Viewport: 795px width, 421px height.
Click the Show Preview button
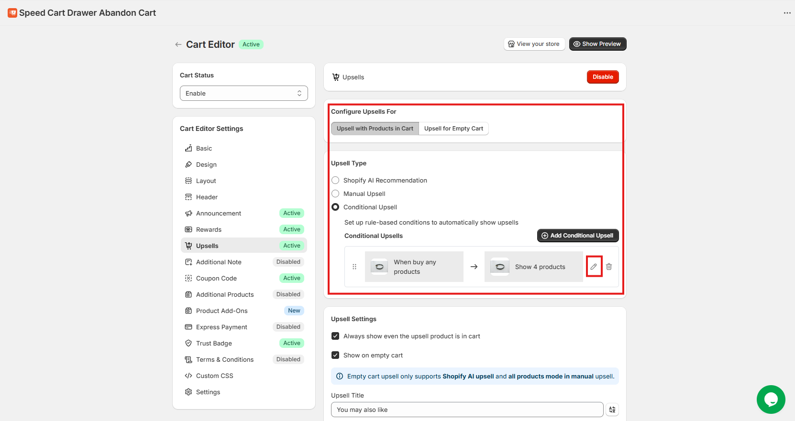[x=597, y=44]
